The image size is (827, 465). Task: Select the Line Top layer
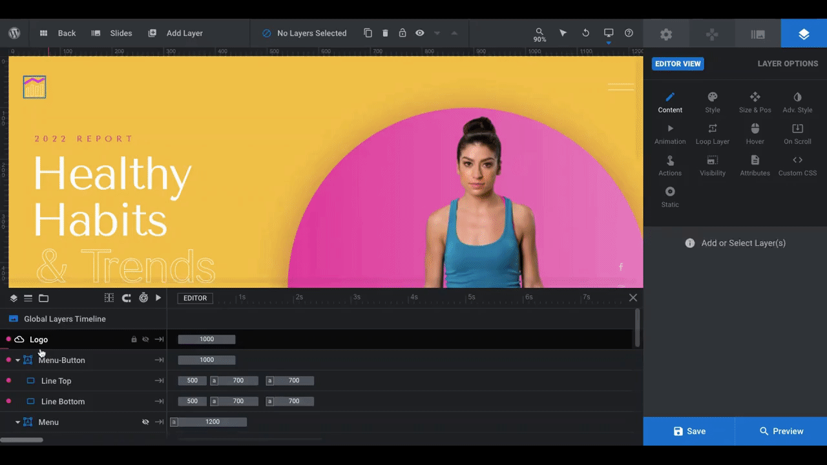pos(56,381)
